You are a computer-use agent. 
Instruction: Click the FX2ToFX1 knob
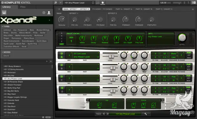pyautogui.click(x=152, y=20)
